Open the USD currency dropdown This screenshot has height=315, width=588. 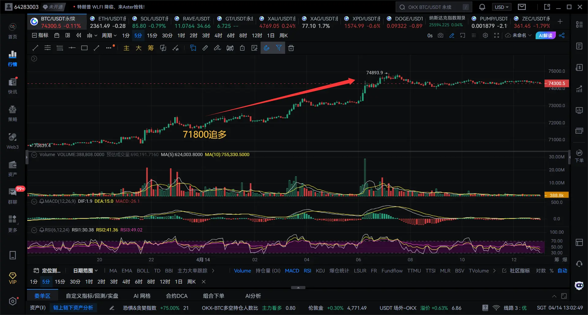tap(502, 7)
